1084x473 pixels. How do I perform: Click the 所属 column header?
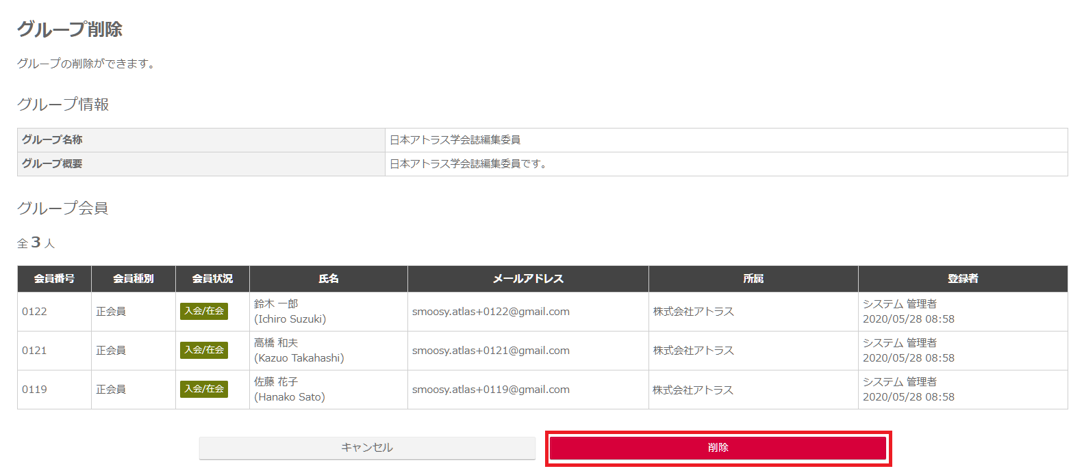[x=753, y=279]
